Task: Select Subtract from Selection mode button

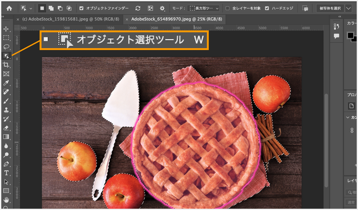Action: pyautogui.click(x=60, y=8)
